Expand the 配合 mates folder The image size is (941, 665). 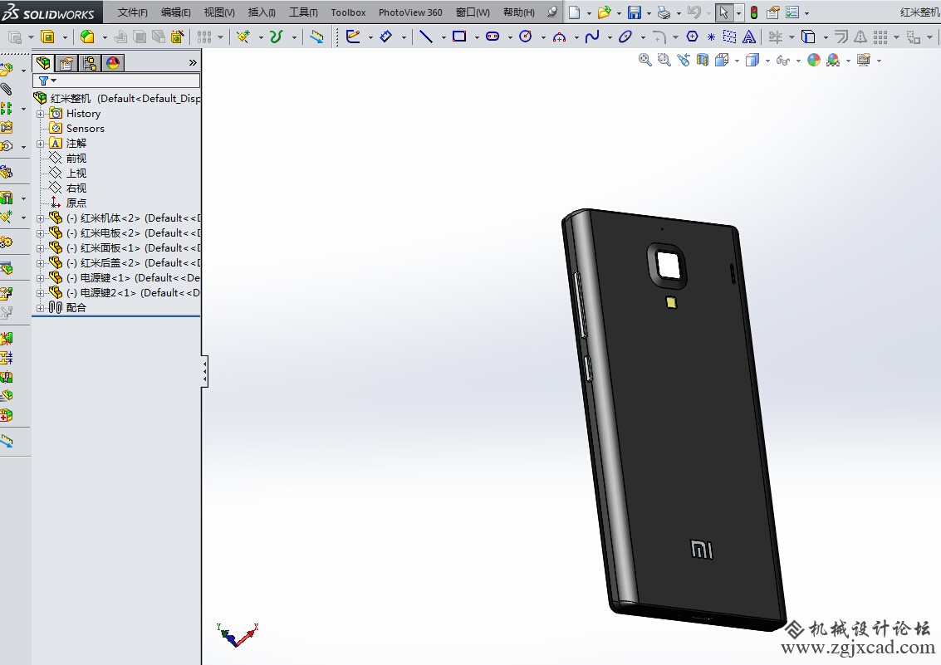[40, 308]
